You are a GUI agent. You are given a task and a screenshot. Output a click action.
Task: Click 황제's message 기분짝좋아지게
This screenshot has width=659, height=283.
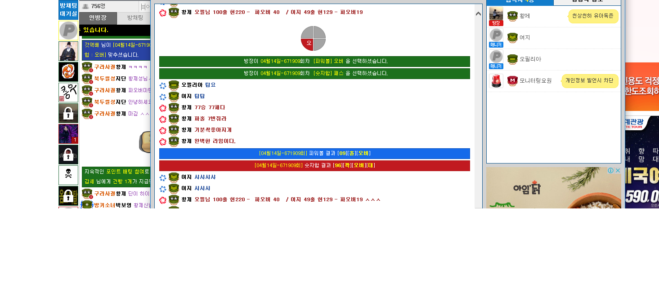[213, 130]
